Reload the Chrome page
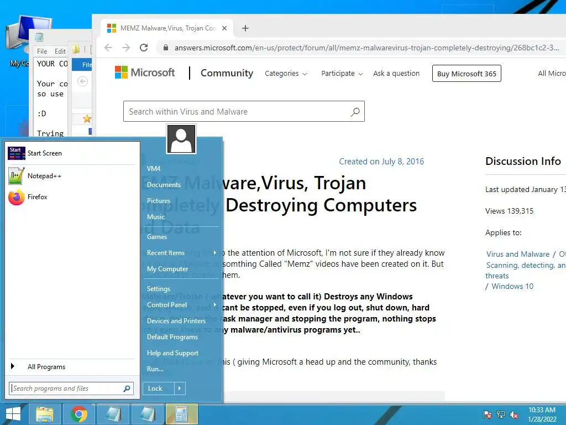The image size is (566, 425). (144, 48)
